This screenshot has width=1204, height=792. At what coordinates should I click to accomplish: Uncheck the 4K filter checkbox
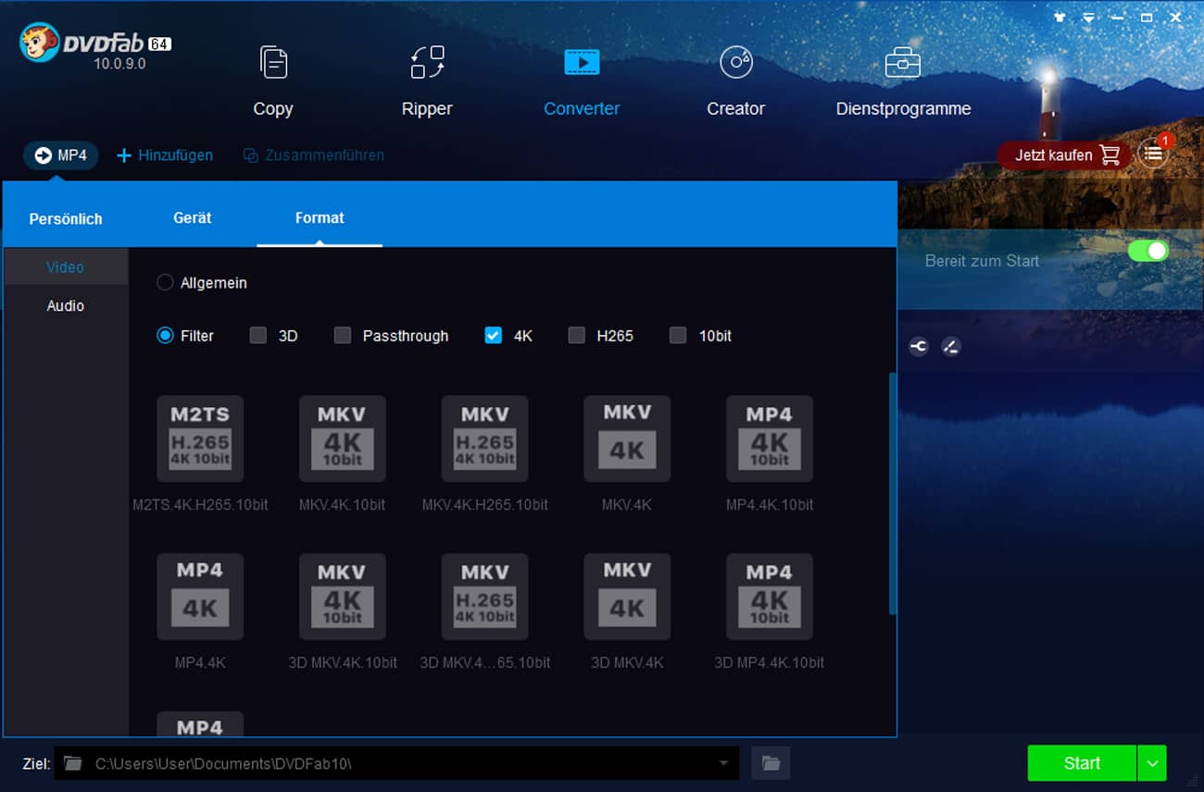(494, 336)
